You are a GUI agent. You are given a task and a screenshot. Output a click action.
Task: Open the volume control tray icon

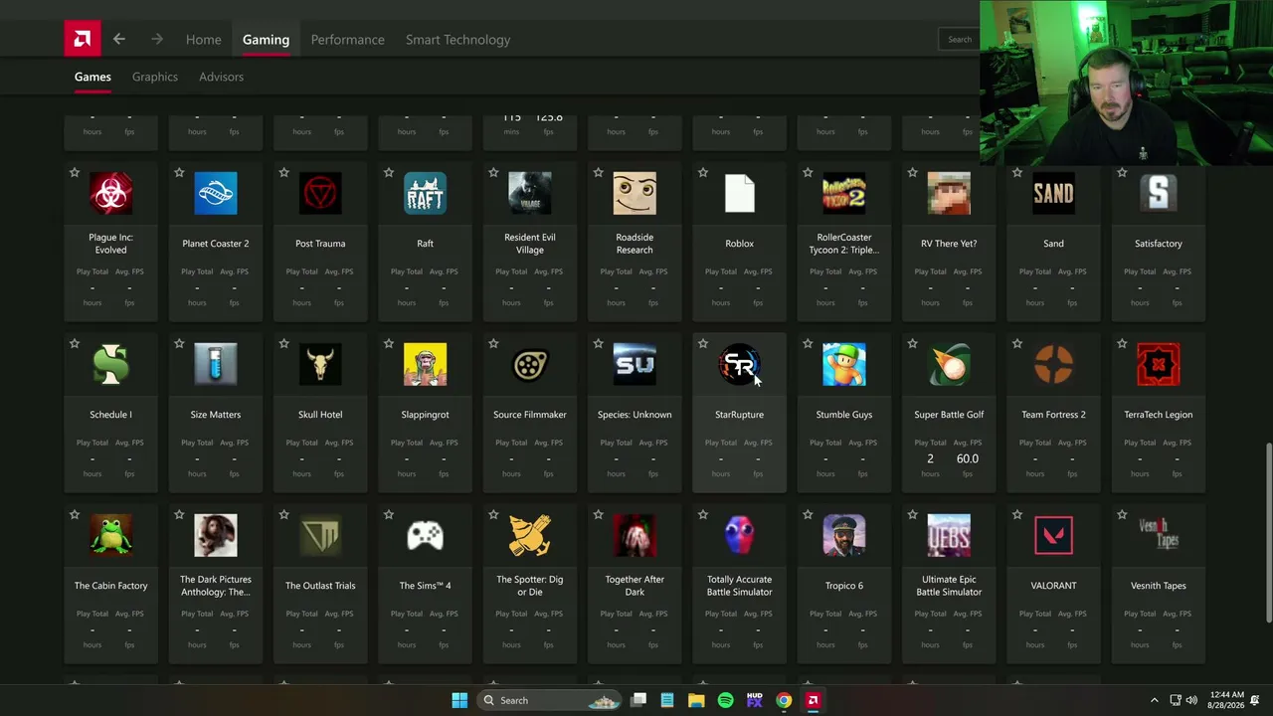(1191, 700)
